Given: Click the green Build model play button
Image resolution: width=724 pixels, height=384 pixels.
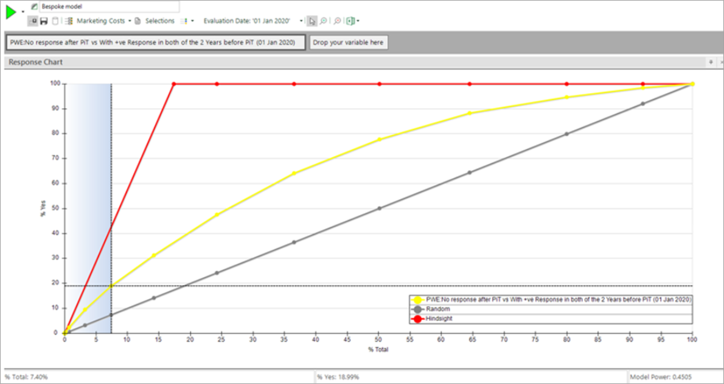Looking at the screenshot, I should click(11, 12).
